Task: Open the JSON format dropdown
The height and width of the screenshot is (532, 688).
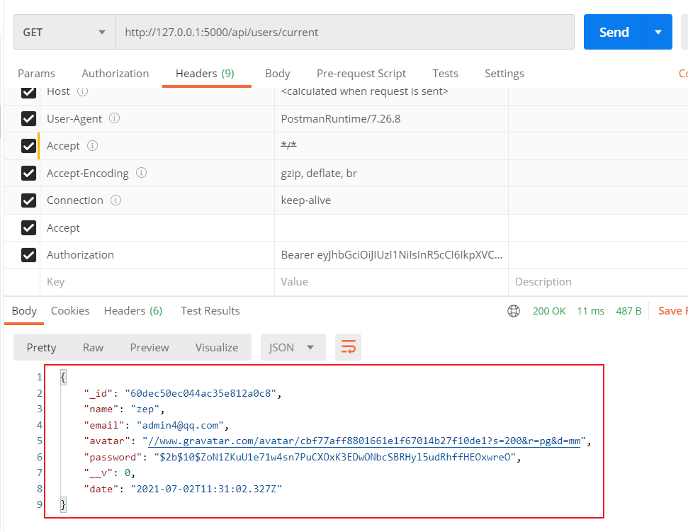Action: (x=293, y=347)
